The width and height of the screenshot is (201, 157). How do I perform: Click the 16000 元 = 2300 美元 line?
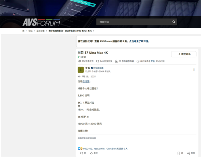click(90, 124)
